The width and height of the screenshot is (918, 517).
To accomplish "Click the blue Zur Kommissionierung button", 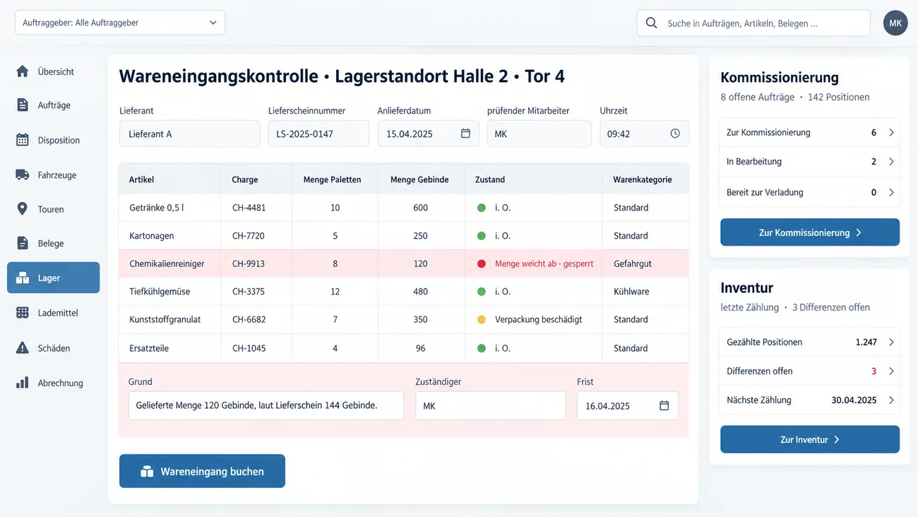I will (x=810, y=232).
